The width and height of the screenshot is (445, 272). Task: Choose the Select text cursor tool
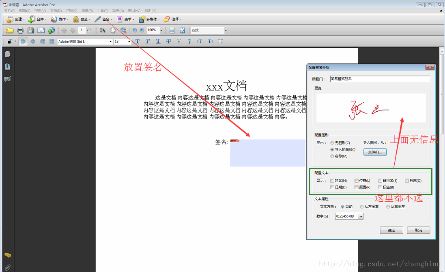click(x=103, y=30)
